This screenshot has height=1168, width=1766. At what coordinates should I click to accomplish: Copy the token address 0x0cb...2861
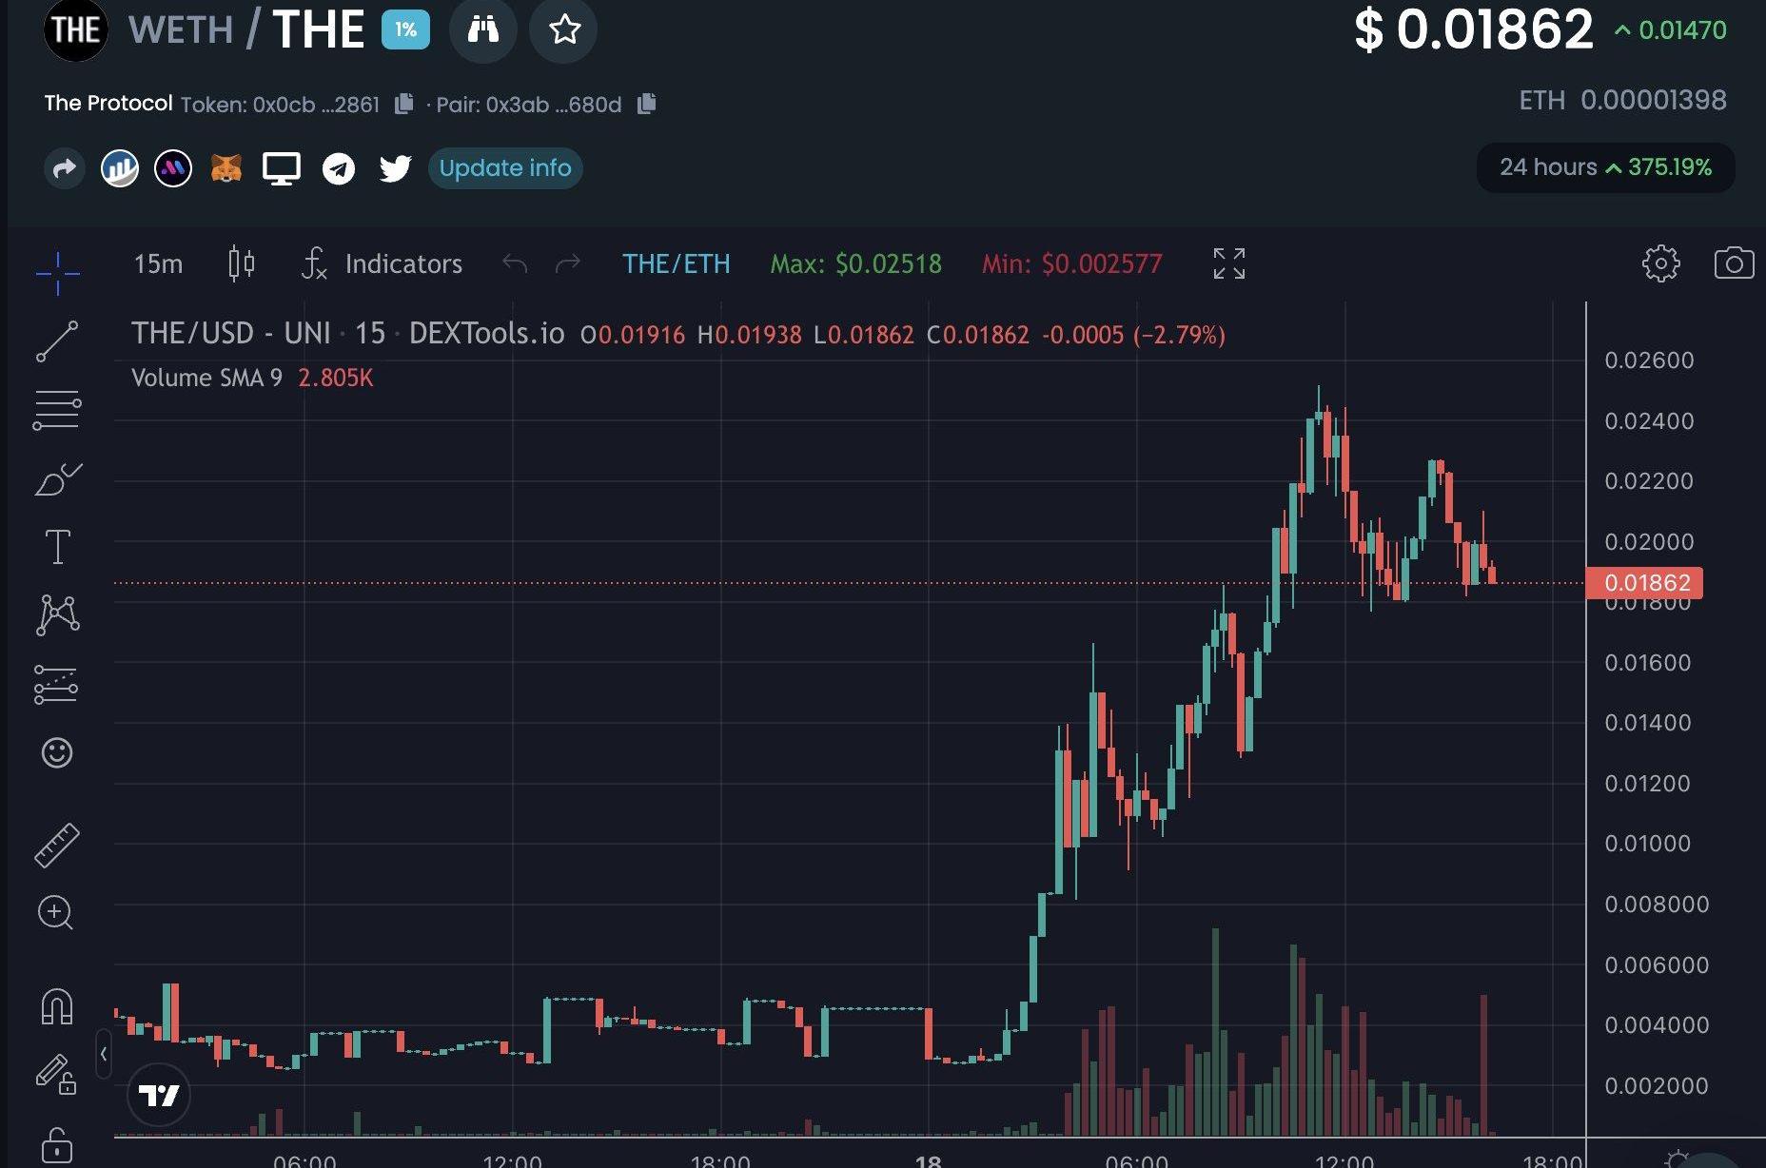[404, 104]
